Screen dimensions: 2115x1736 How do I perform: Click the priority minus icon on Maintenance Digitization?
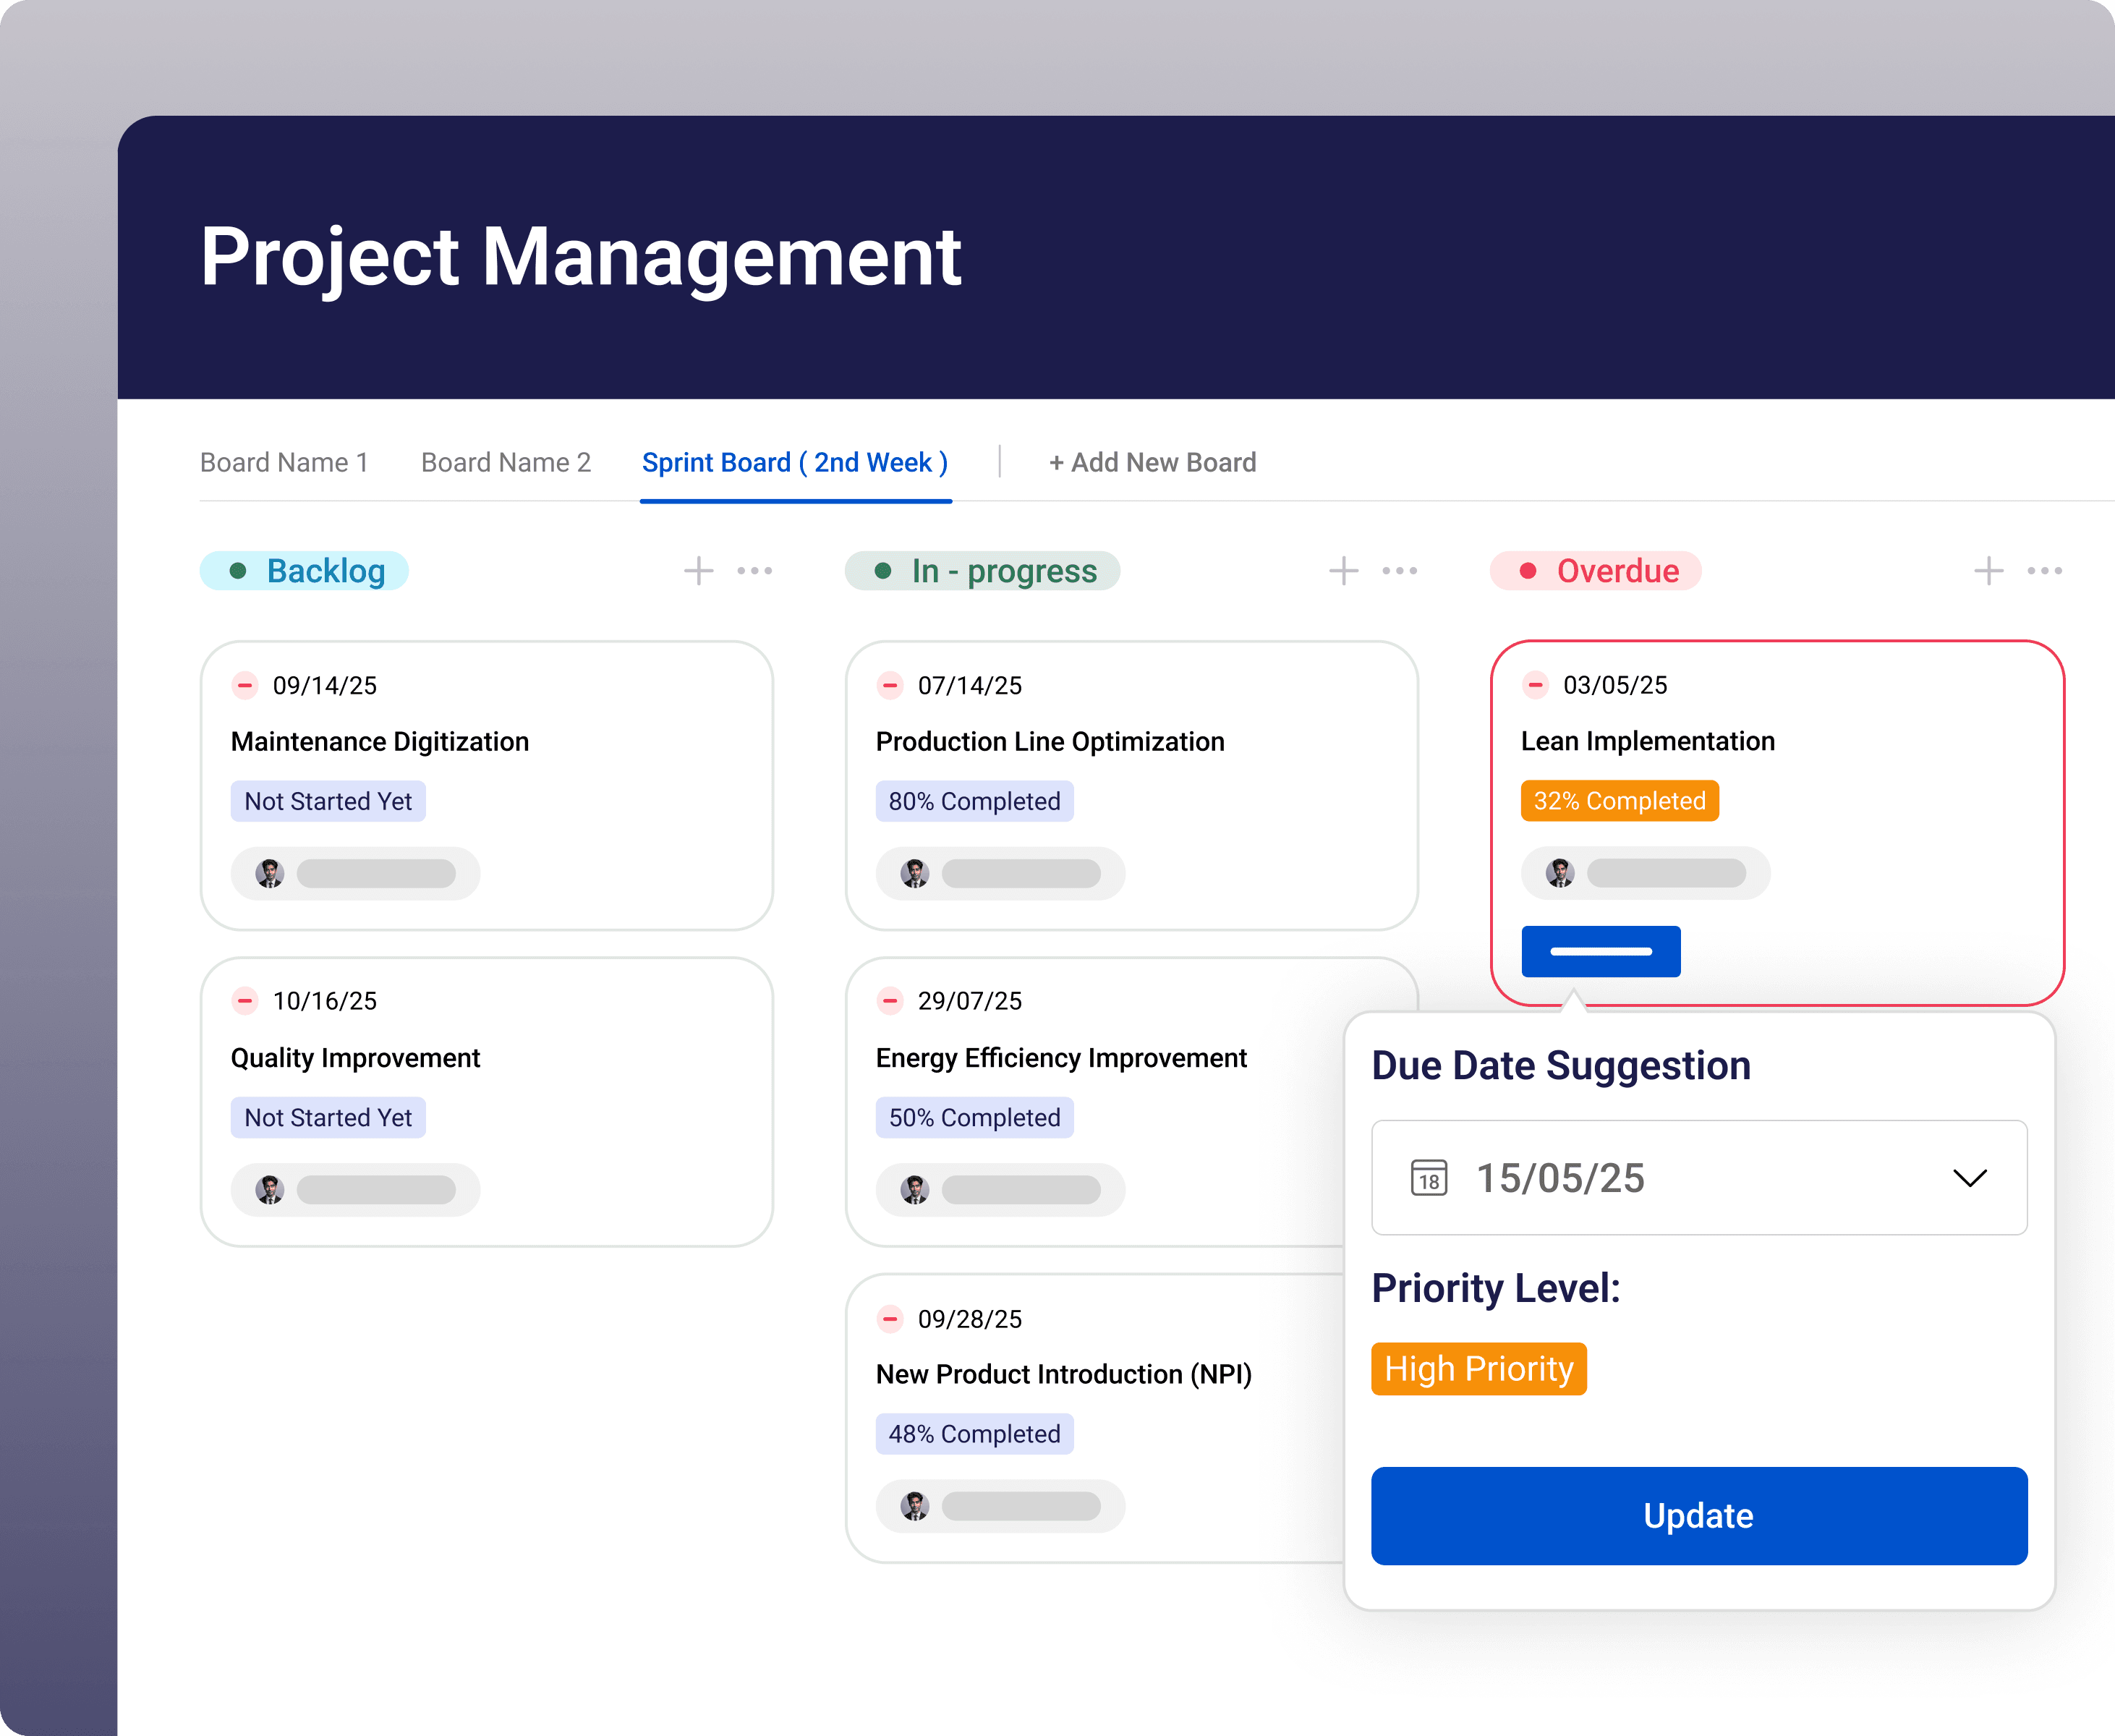(x=245, y=685)
